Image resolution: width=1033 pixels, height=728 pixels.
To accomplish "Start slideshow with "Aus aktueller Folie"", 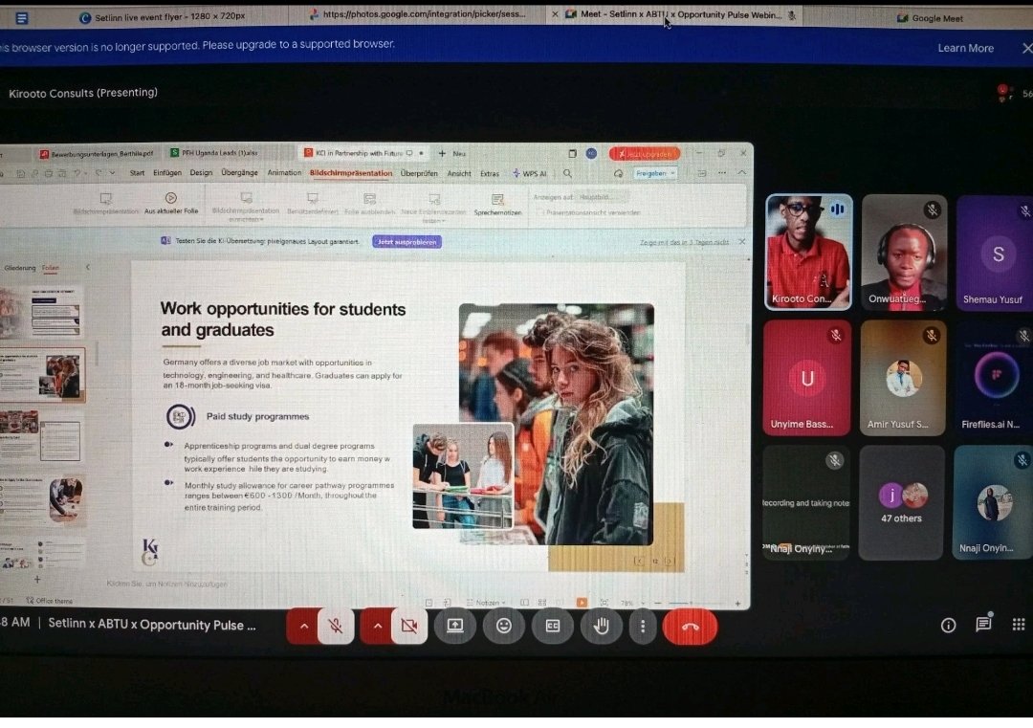I will click(169, 203).
